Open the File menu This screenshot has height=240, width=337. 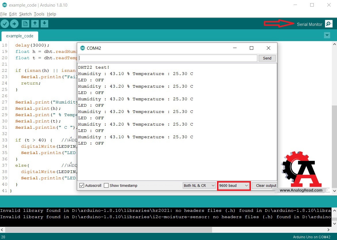[3, 14]
